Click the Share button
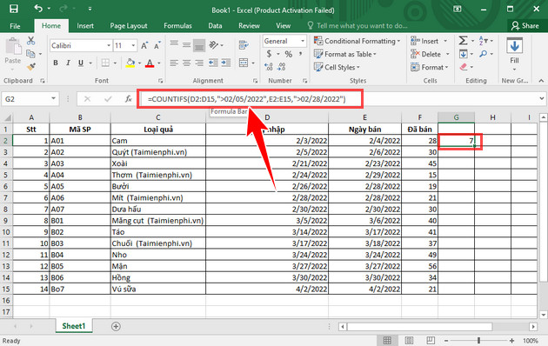Screen dimensions: 548x346 click(525, 26)
